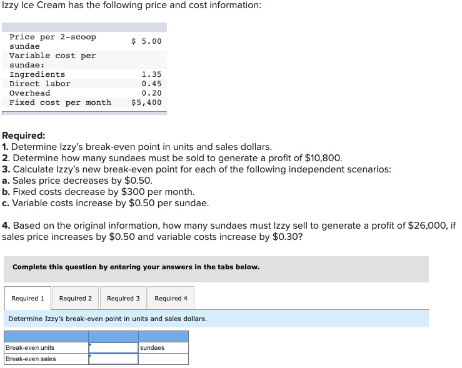Click the 'Izzy Ice Cream has' intro sentence
Image resolution: width=462 pixels, height=368 pixels.
point(131,5)
